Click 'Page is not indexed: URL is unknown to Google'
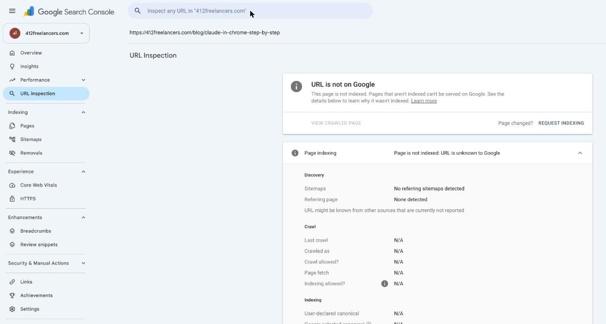This screenshot has height=324, width=606. [447, 153]
